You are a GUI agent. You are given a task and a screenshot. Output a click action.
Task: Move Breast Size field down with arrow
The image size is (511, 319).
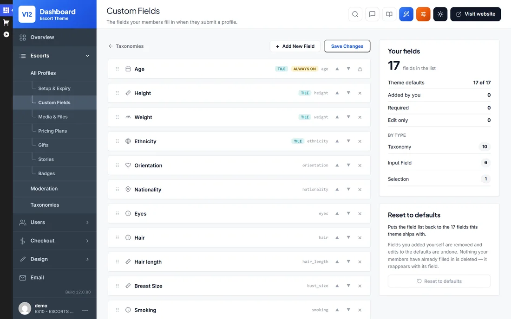(x=348, y=286)
